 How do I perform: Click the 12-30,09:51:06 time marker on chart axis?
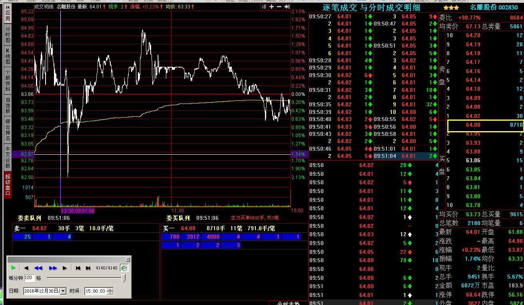tap(78, 211)
